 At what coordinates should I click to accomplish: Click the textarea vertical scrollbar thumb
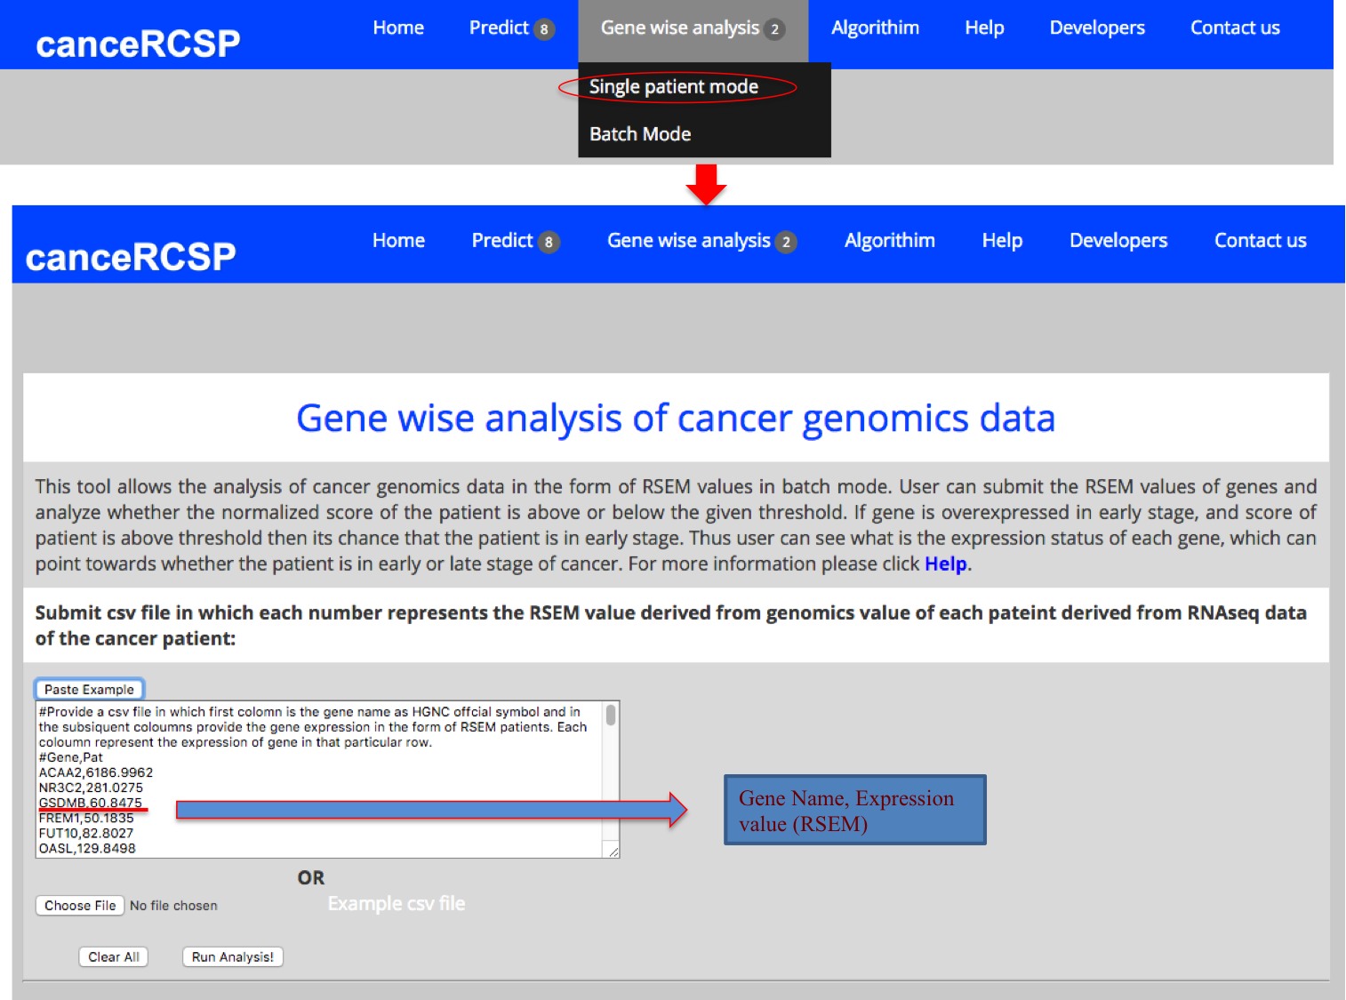(611, 716)
